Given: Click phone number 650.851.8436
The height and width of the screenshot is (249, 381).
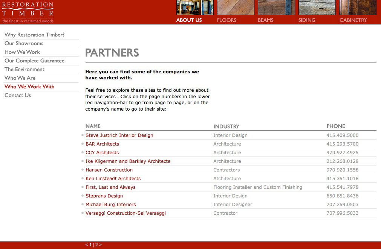Looking at the screenshot, I should click(342, 196).
